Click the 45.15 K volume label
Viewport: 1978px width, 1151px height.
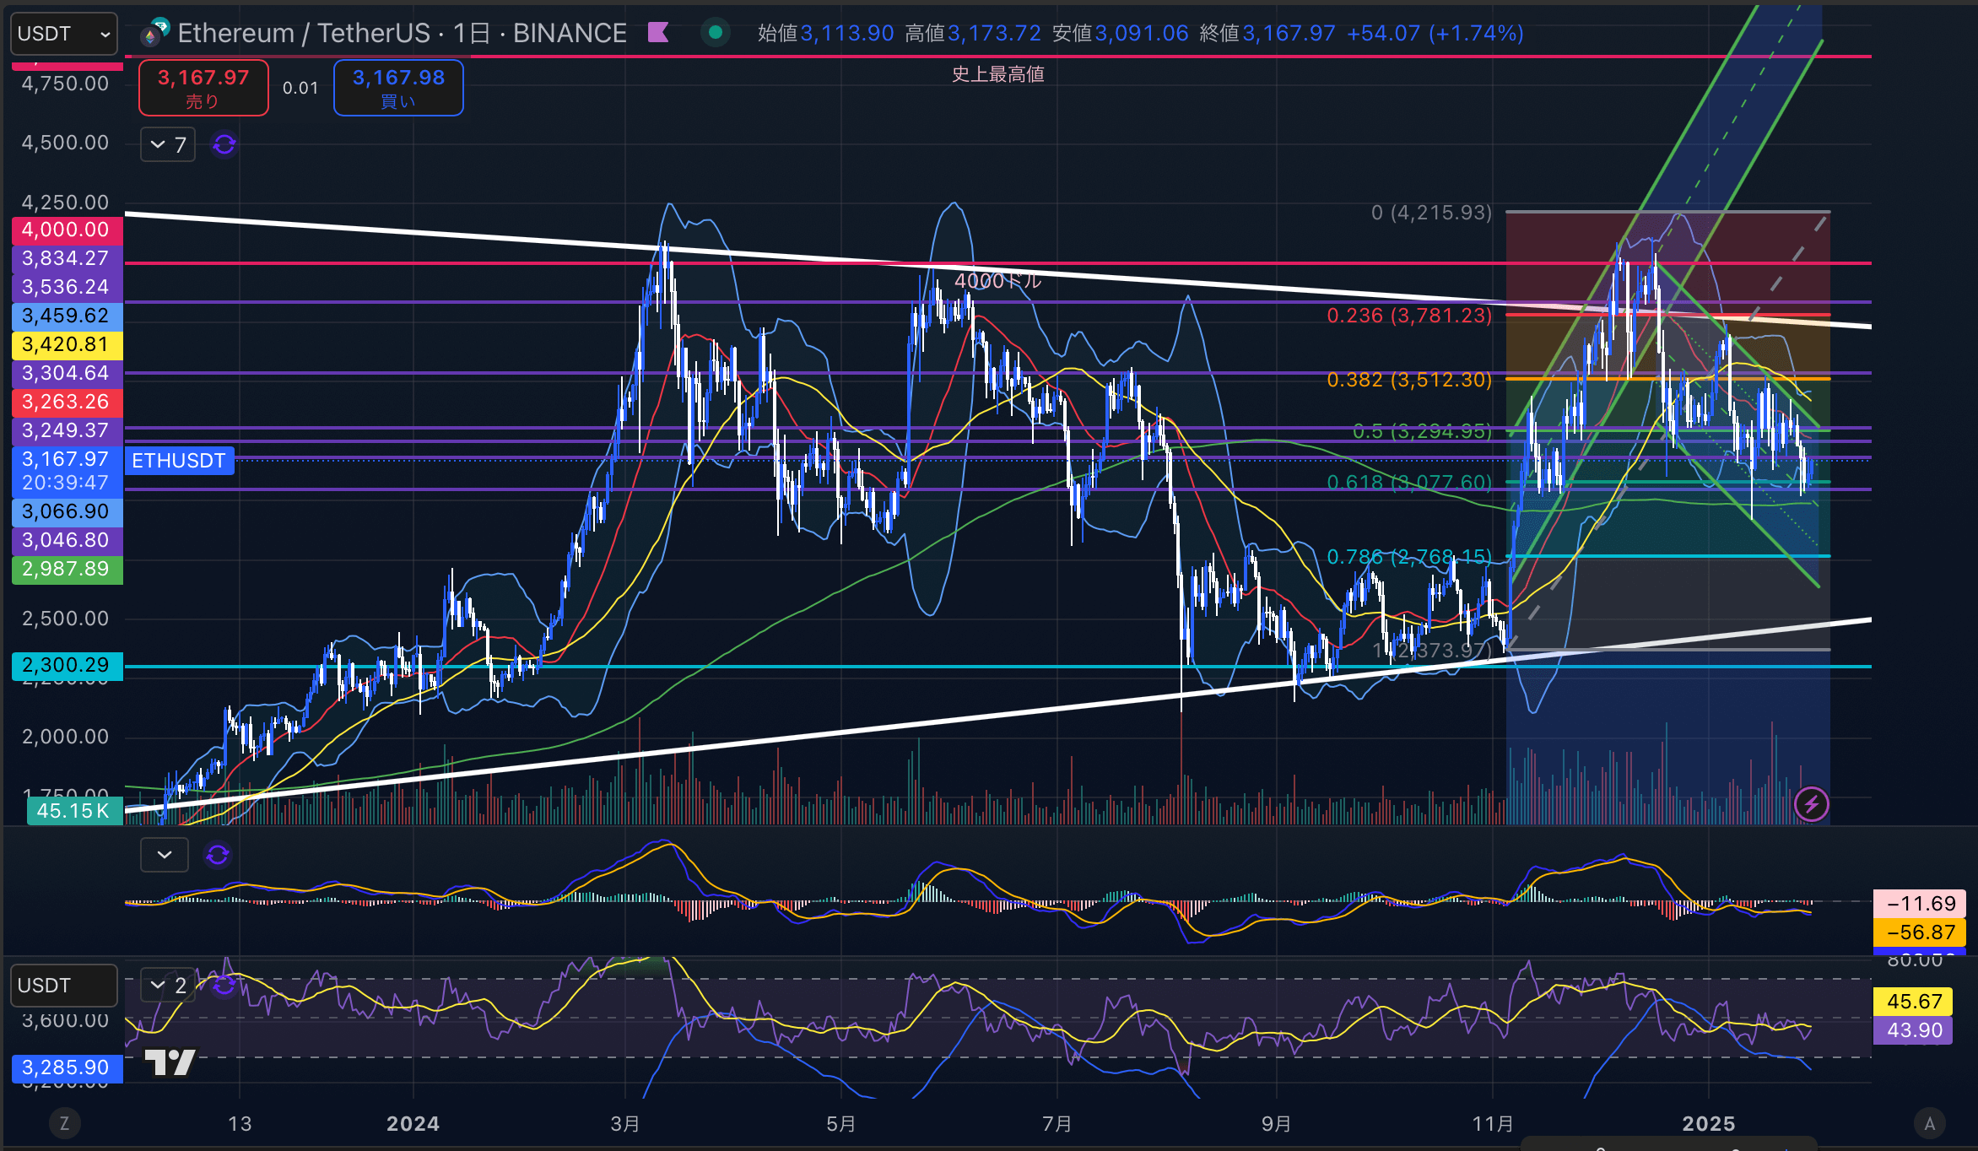pyautogui.click(x=74, y=811)
